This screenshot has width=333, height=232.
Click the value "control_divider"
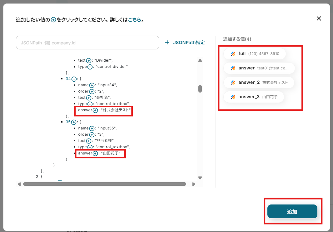coord(112,67)
